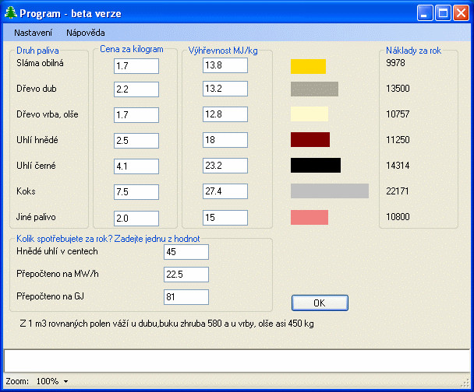Click the Náklady za rok group heading
This screenshot has height=392, width=474.
click(x=413, y=51)
